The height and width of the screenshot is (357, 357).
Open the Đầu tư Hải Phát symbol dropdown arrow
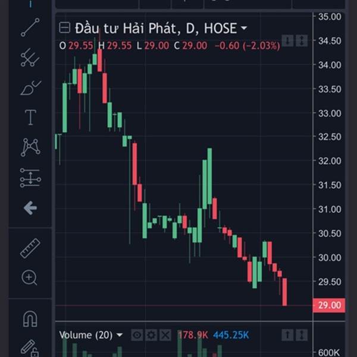coord(243,28)
